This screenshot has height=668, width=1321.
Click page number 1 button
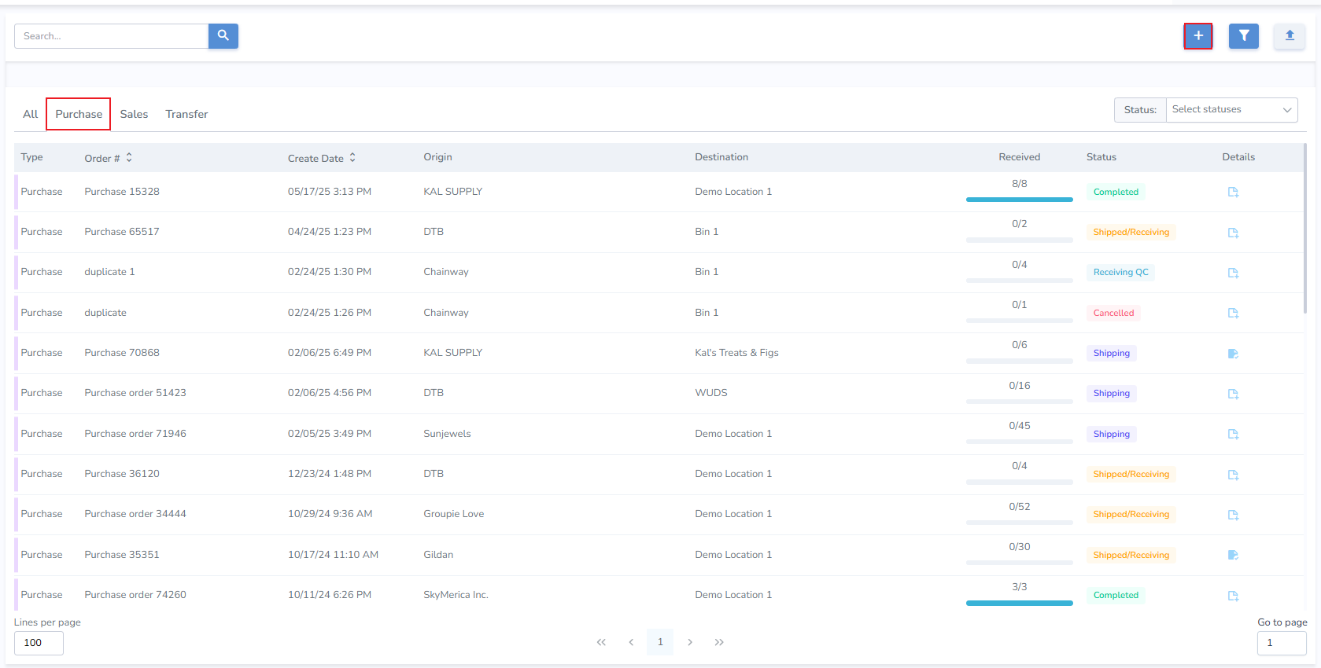660,642
